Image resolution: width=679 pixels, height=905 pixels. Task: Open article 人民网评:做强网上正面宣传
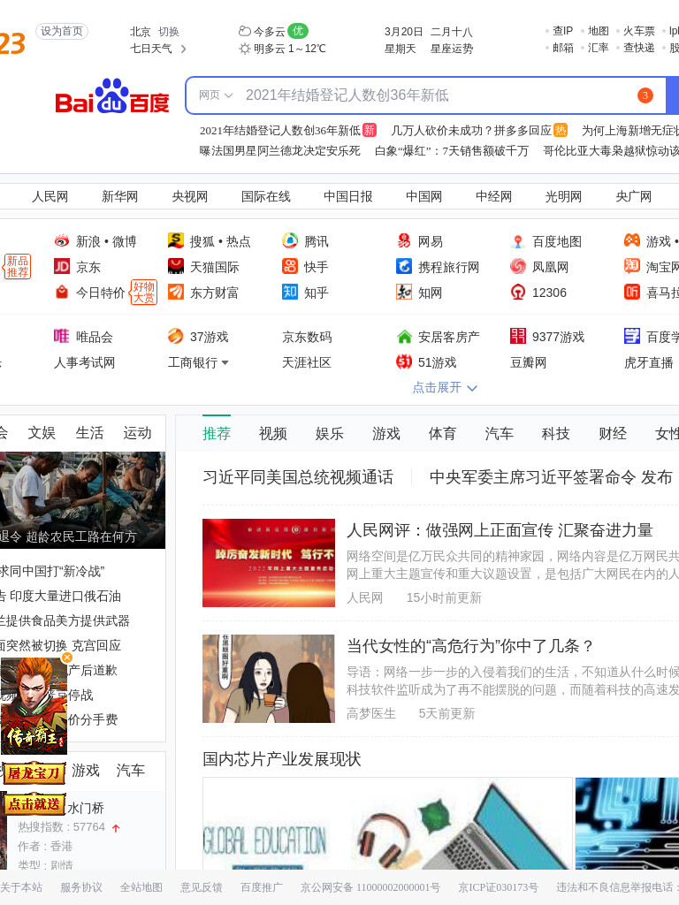click(500, 530)
